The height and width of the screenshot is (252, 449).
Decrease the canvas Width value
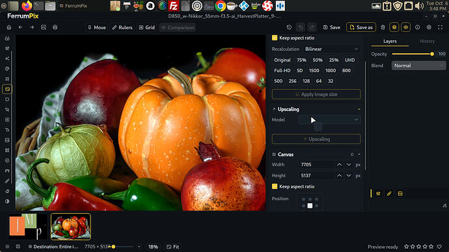pos(349,164)
